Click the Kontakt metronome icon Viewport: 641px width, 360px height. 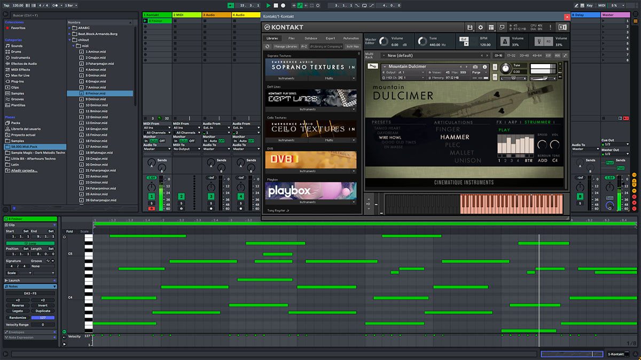pyautogui.click(x=505, y=41)
